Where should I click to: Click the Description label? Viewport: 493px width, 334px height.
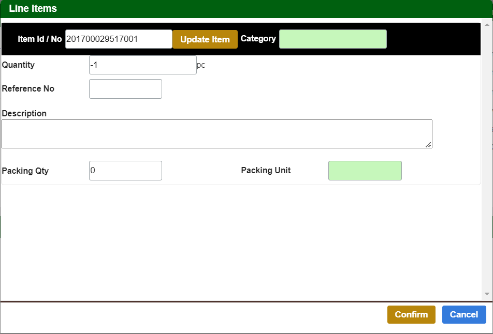pyautogui.click(x=24, y=113)
